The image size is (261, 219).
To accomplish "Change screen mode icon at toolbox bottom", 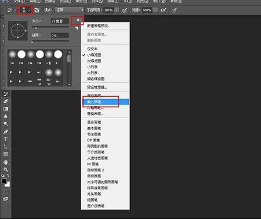I will 6,199.
